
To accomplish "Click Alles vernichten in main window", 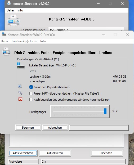I will tap(23, 153).
